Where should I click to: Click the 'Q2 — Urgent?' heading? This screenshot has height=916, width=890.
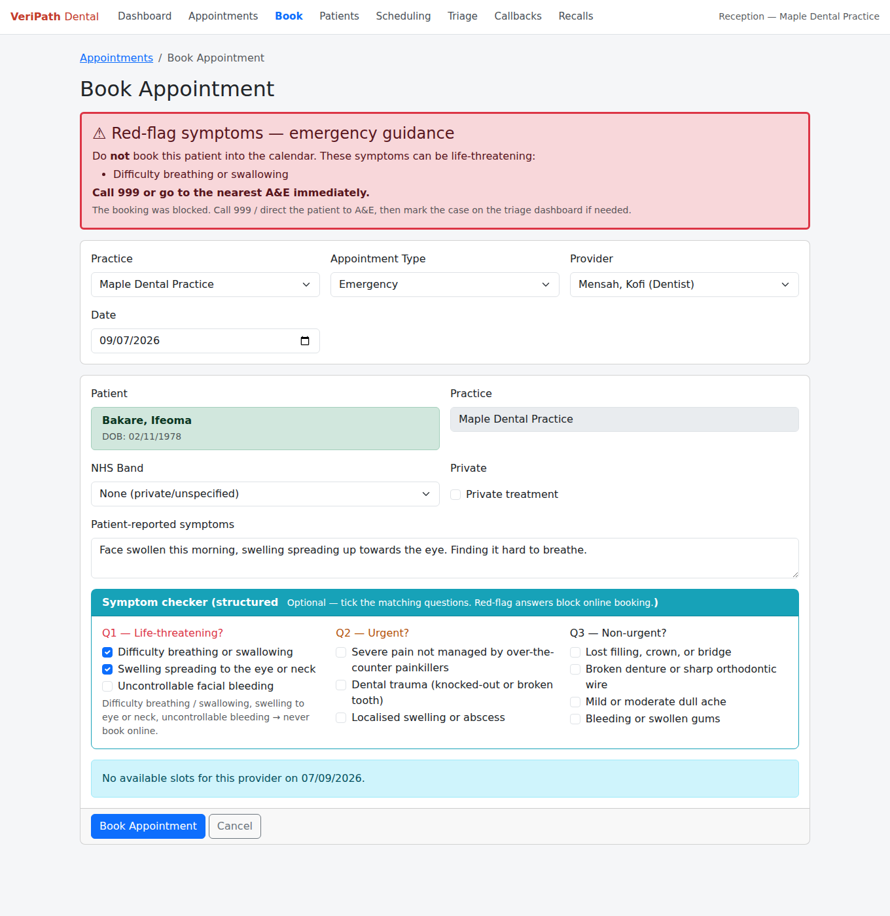point(372,633)
